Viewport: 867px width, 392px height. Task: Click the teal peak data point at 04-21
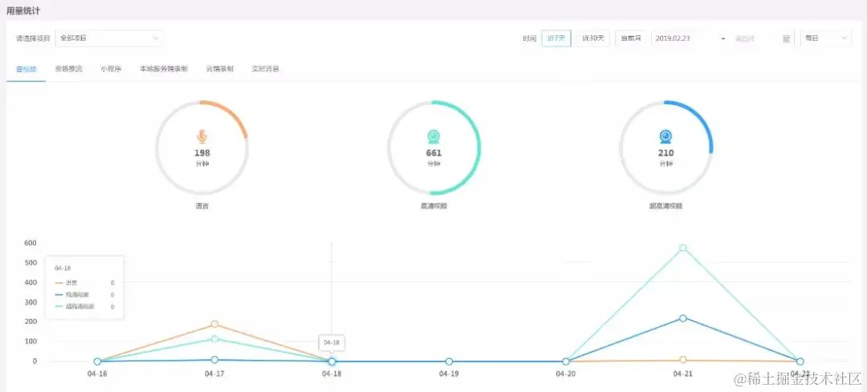point(683,248)
